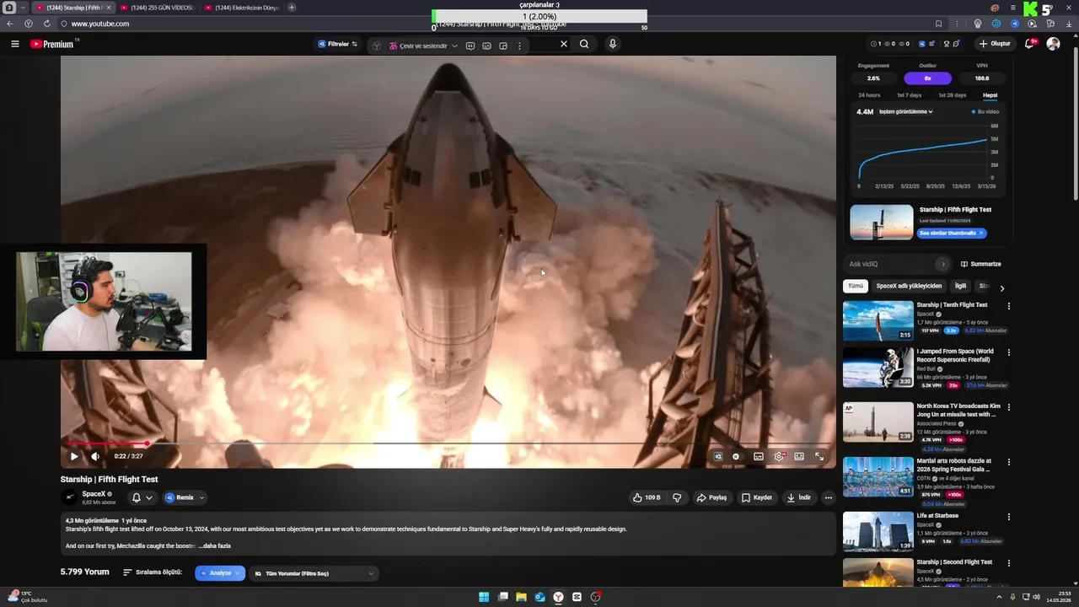
Task: Click the Outlier 6x score pill
Action: (927, 78)
